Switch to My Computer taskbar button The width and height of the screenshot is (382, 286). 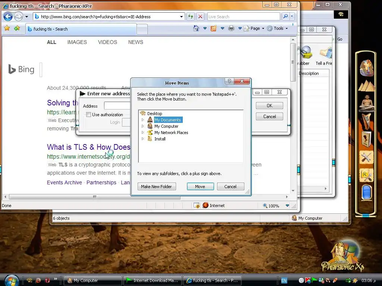click(x=93, y=280)
